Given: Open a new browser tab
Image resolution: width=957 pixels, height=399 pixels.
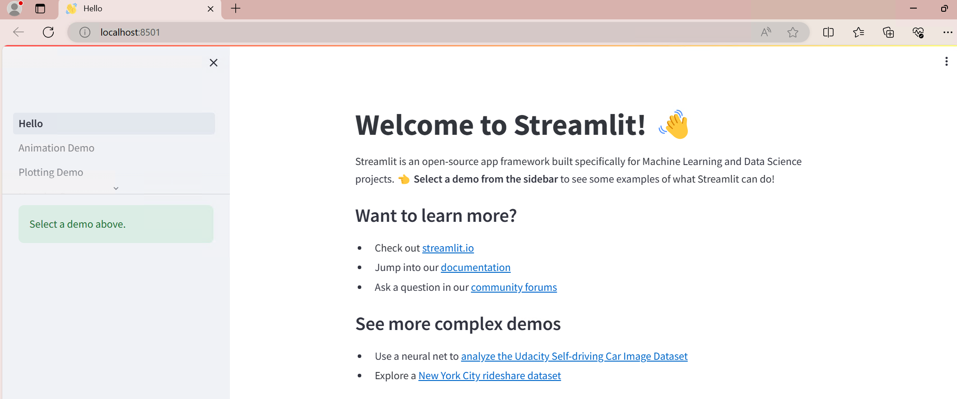Looking at the screenshot, I should [x=236, y=9].
